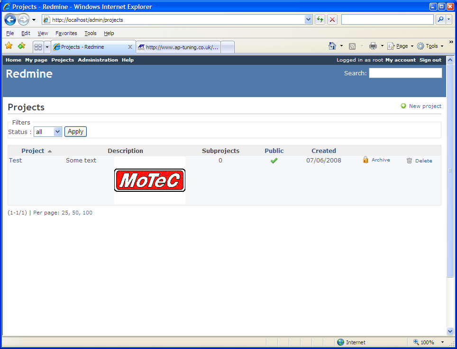Set per page to 100
The image size is (457, 349).
[87, 213]
